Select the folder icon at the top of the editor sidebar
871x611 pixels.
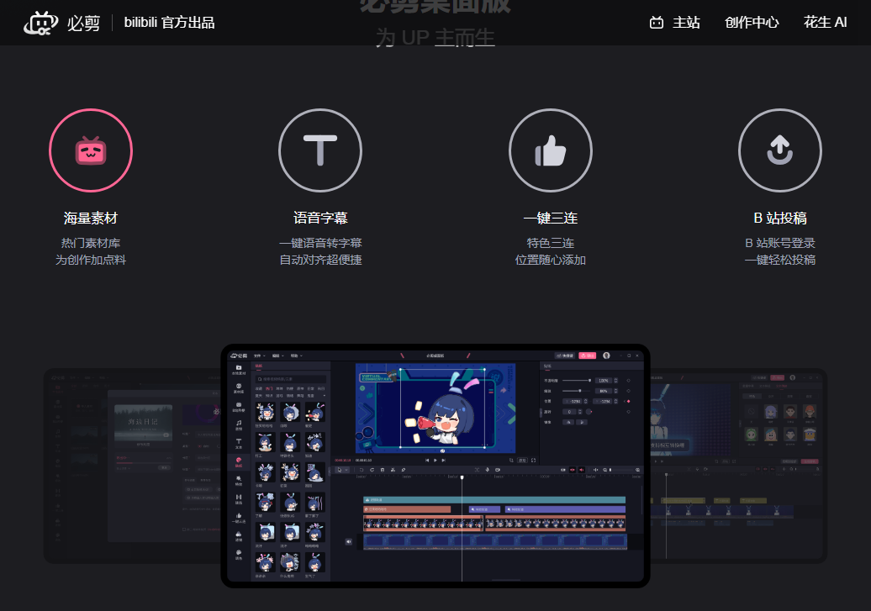pyautogui.click(x=239, y=370)
